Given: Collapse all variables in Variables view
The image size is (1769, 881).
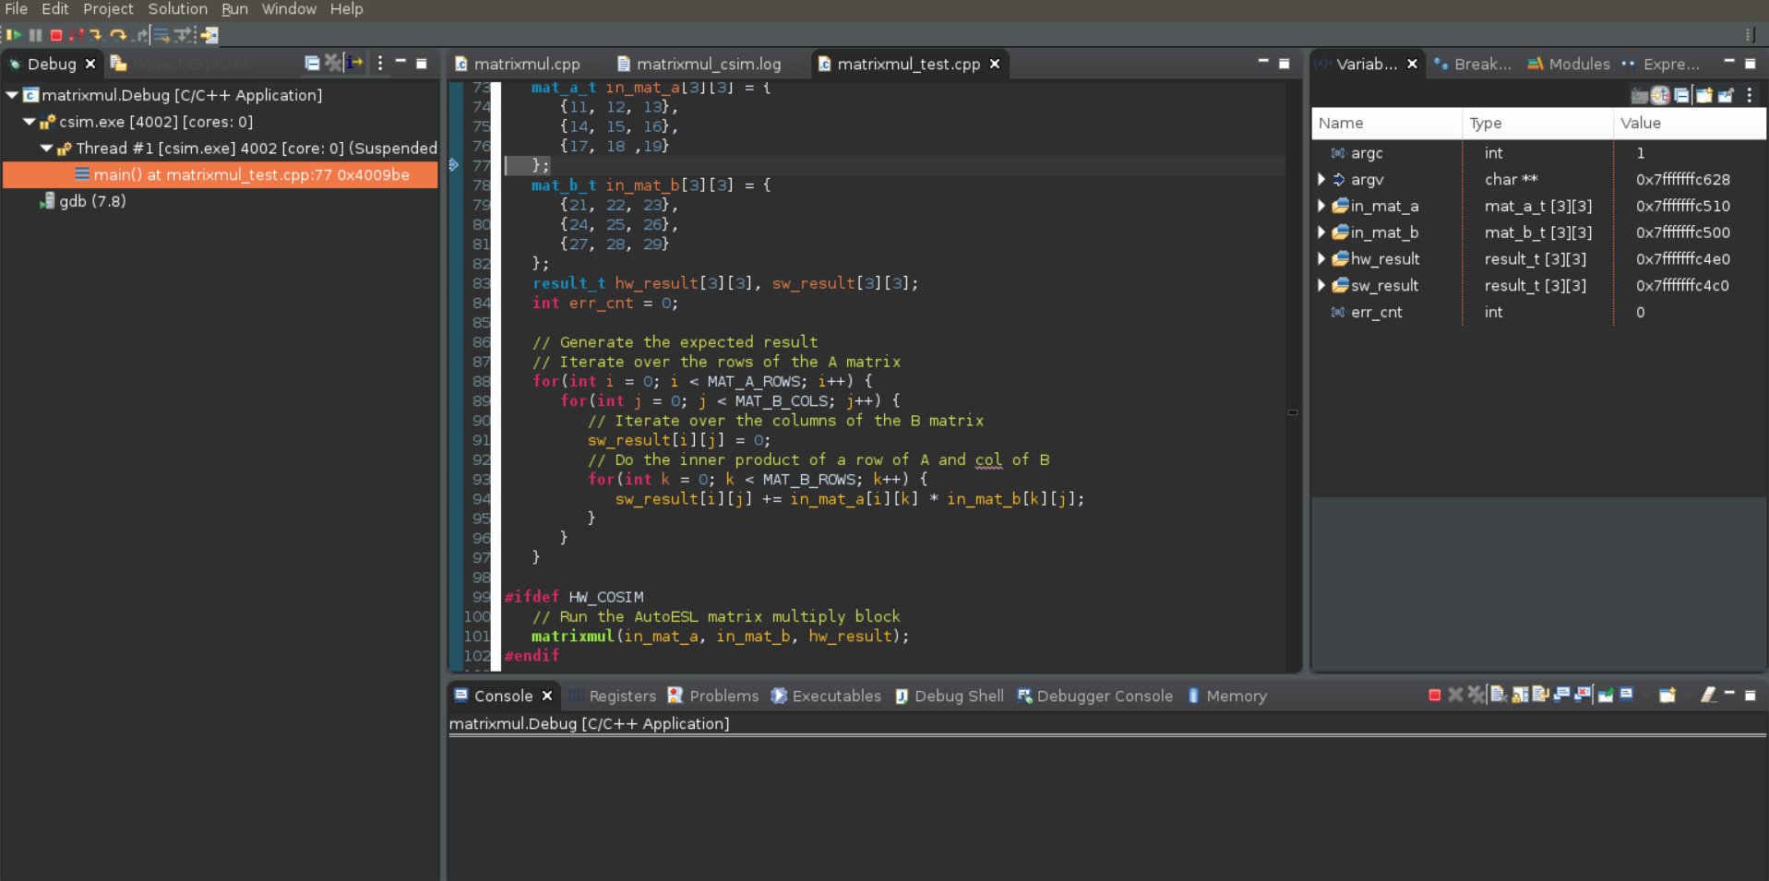Looking at the screenshot, I should tap(1681, 95).
